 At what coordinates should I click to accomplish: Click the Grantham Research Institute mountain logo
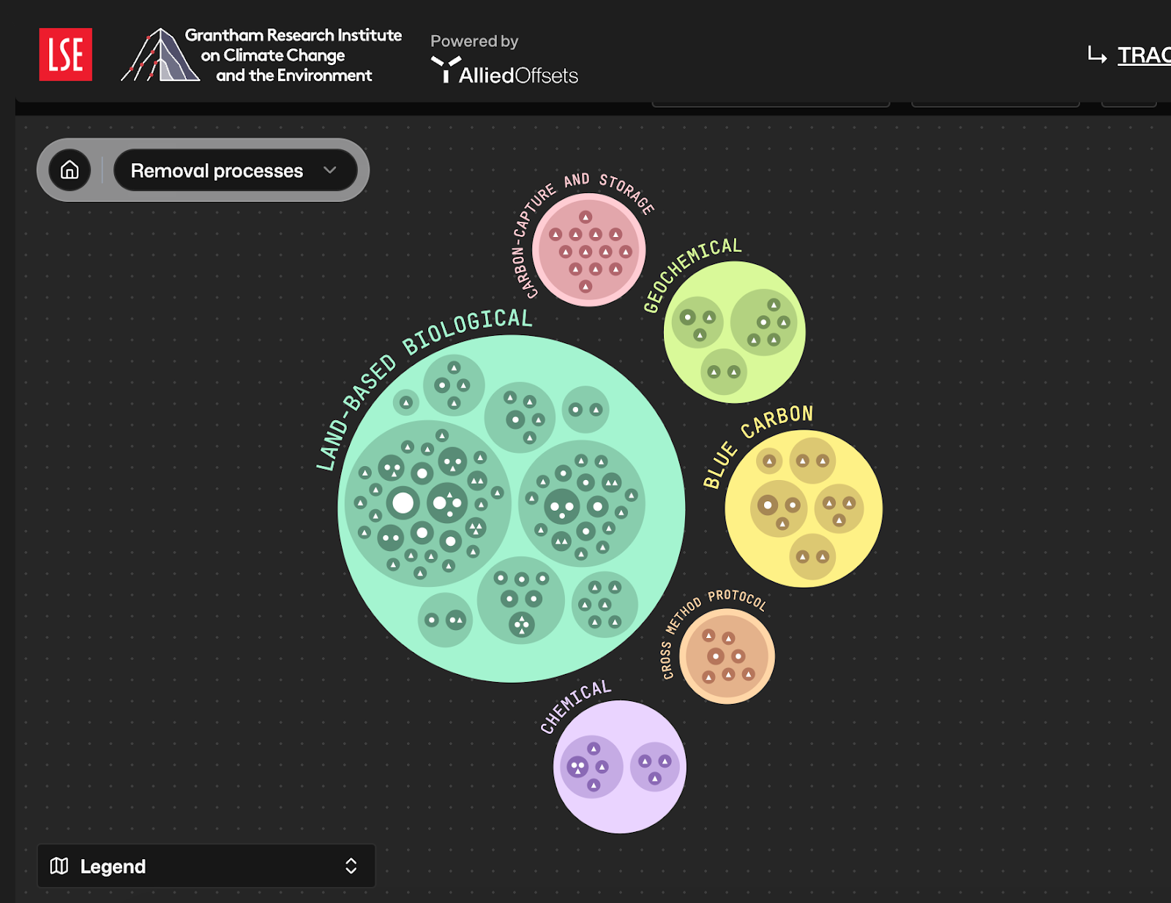pyautogui.click(x=160, y=56)
